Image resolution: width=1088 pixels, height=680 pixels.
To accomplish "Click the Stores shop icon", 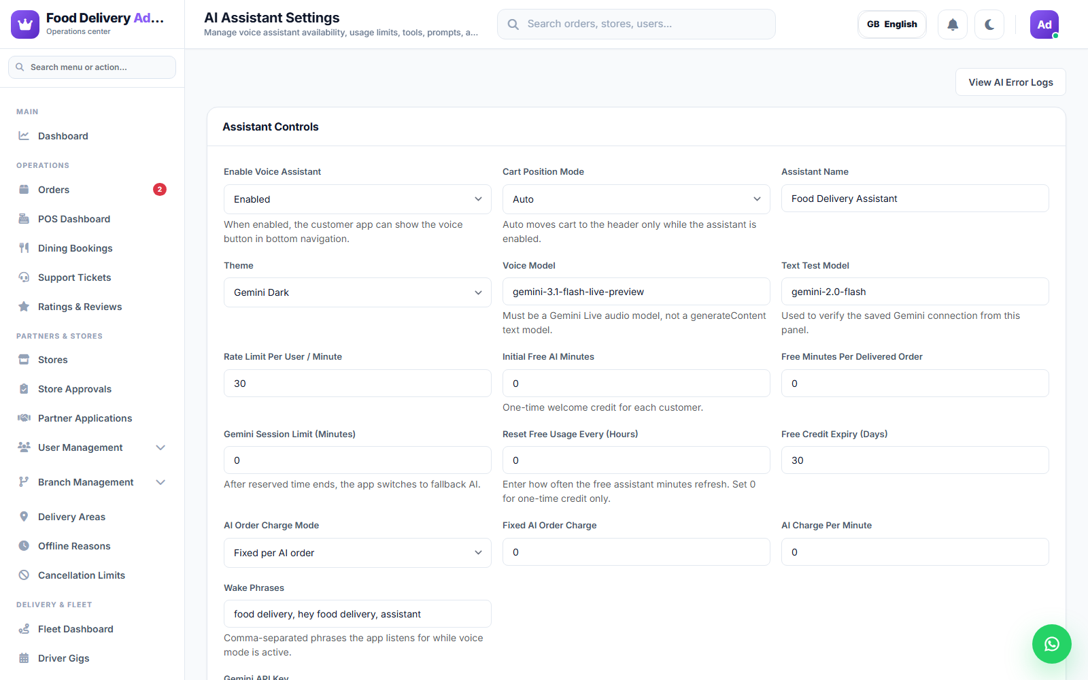I will tap(24, 360).
